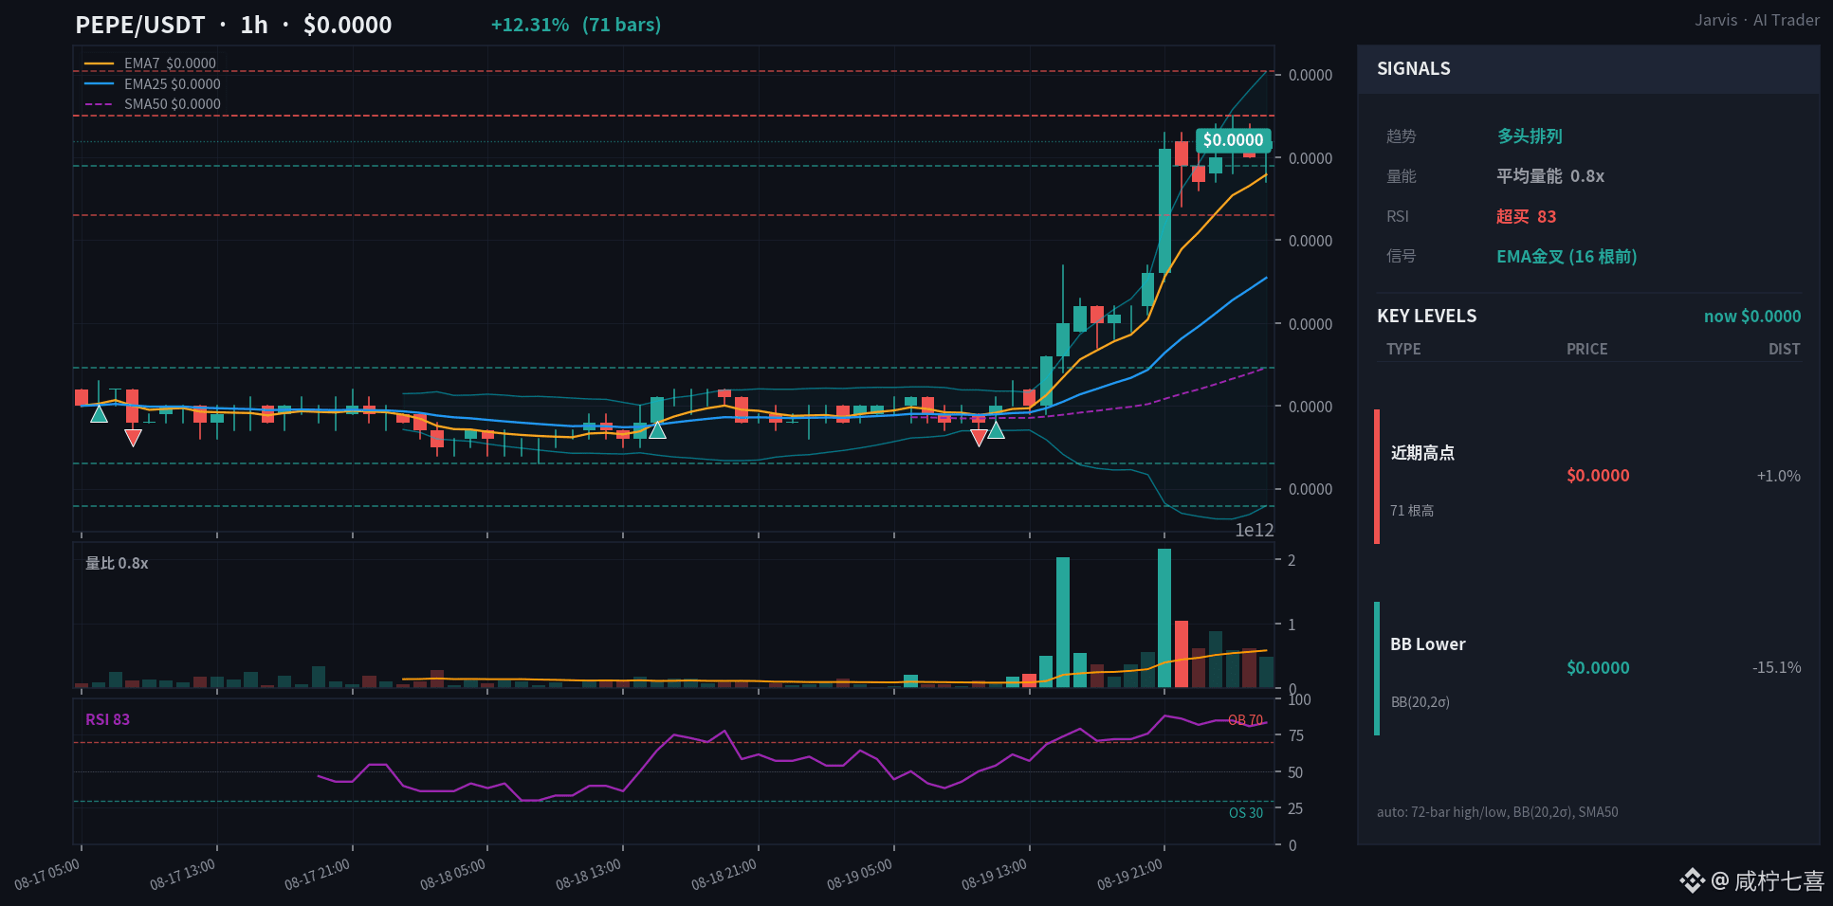Screen dimensions: 1833x906
Task: Click the OS 30 oversold label
Action: (1246, 813)
